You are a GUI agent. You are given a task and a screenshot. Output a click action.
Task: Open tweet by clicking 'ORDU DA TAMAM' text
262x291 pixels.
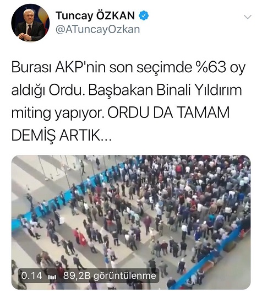[x=169, y=112]
